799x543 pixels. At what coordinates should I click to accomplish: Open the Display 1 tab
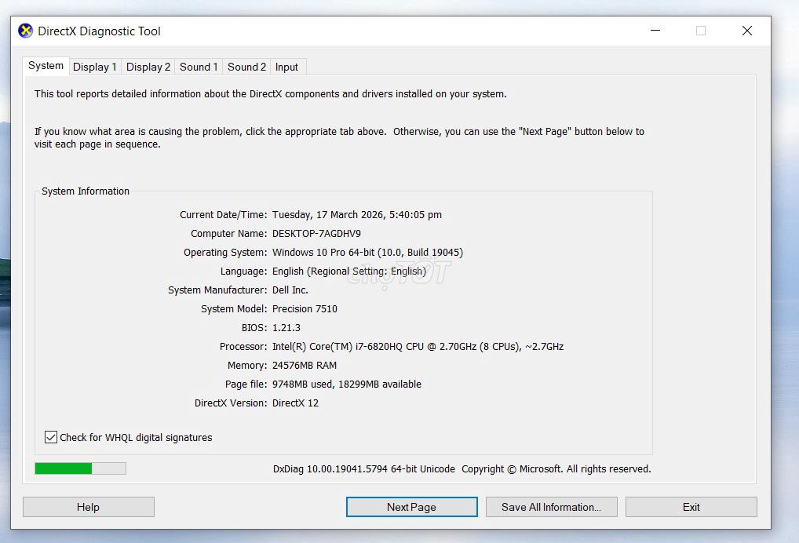pos(95,67)
